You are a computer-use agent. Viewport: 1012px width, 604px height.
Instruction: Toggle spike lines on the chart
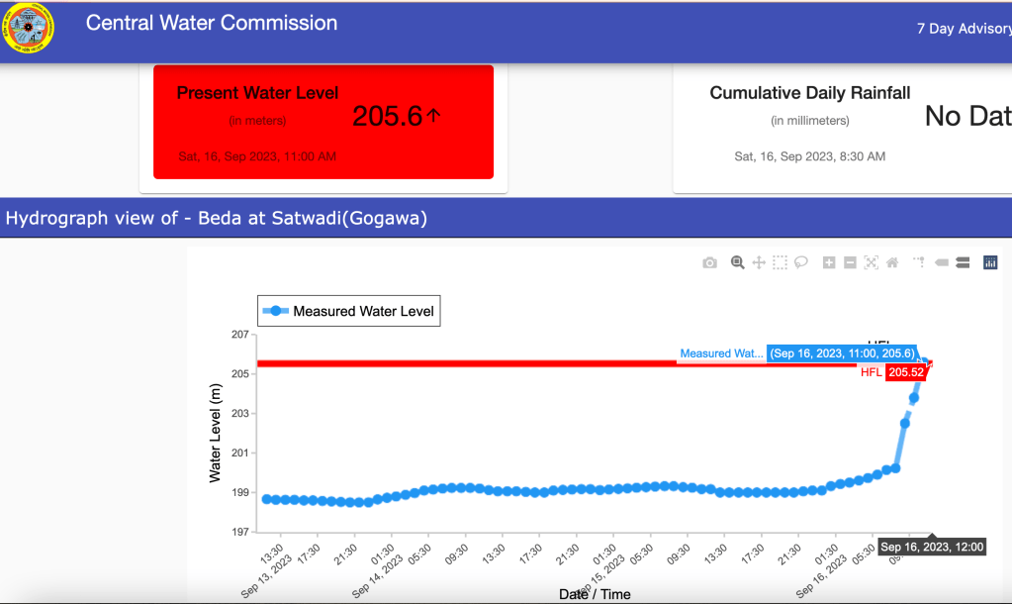pos(919,262)
